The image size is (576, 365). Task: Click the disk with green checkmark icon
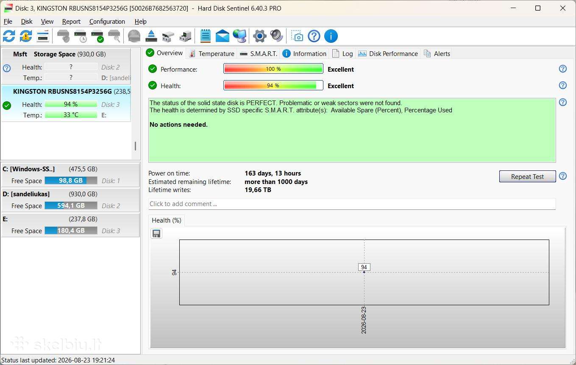pyautogui.click(x=97, y=36)
